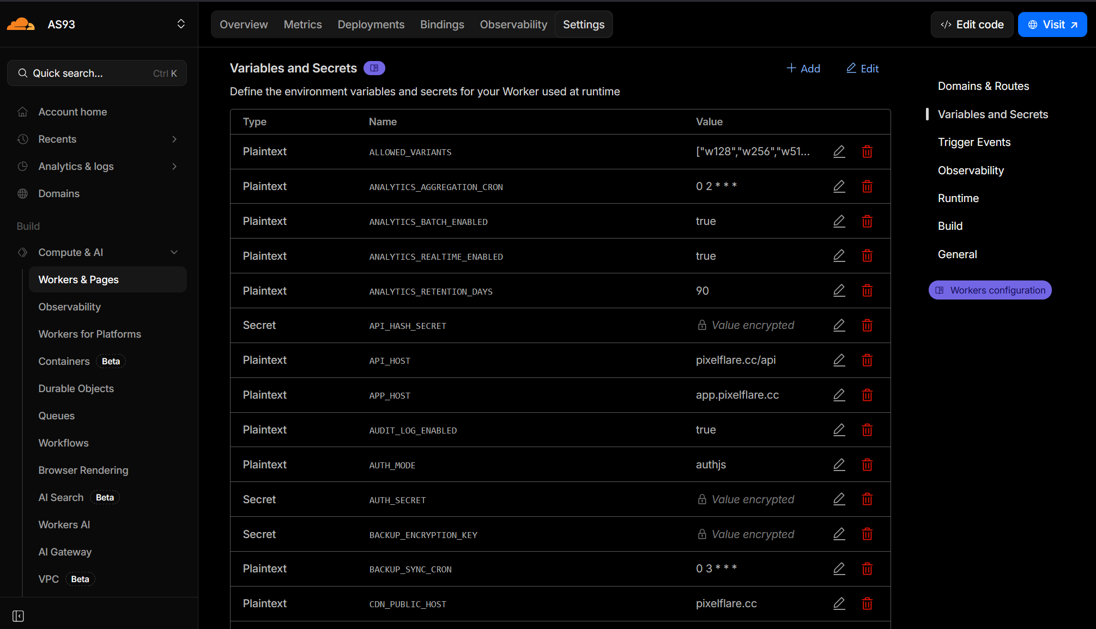The width and height of the screenshot is (1096, 629).
Task: Edit the BACKUP_SYNC_CRON entry with the pencil icon
Action: click(x=839, y=569)
